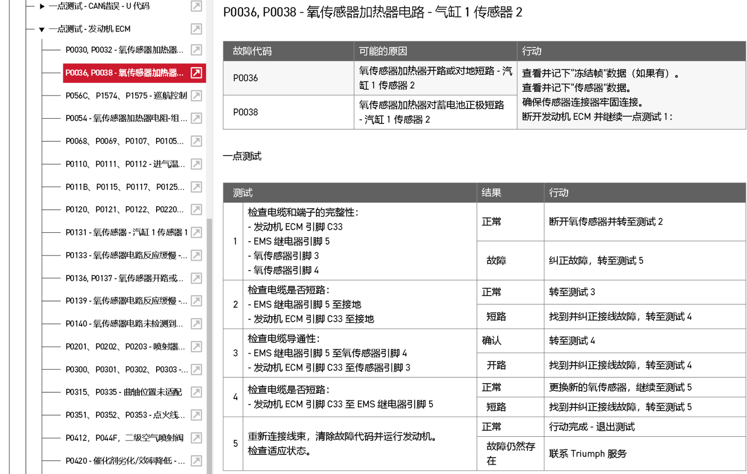Open the CAN错误 - U 代码 pop-out icon

pyautogui.click(x=195, y=6)
